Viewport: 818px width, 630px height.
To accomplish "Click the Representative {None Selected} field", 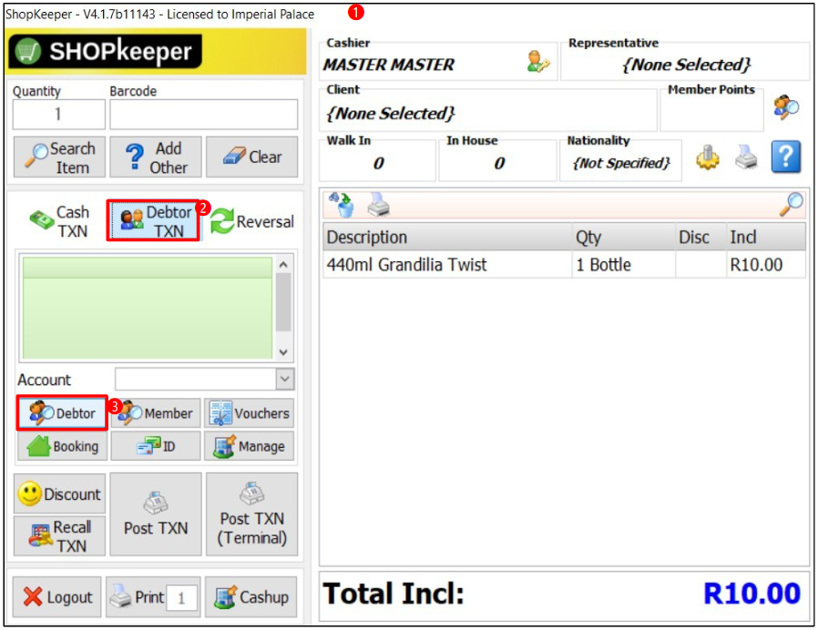I will click(x=685, y=65).
